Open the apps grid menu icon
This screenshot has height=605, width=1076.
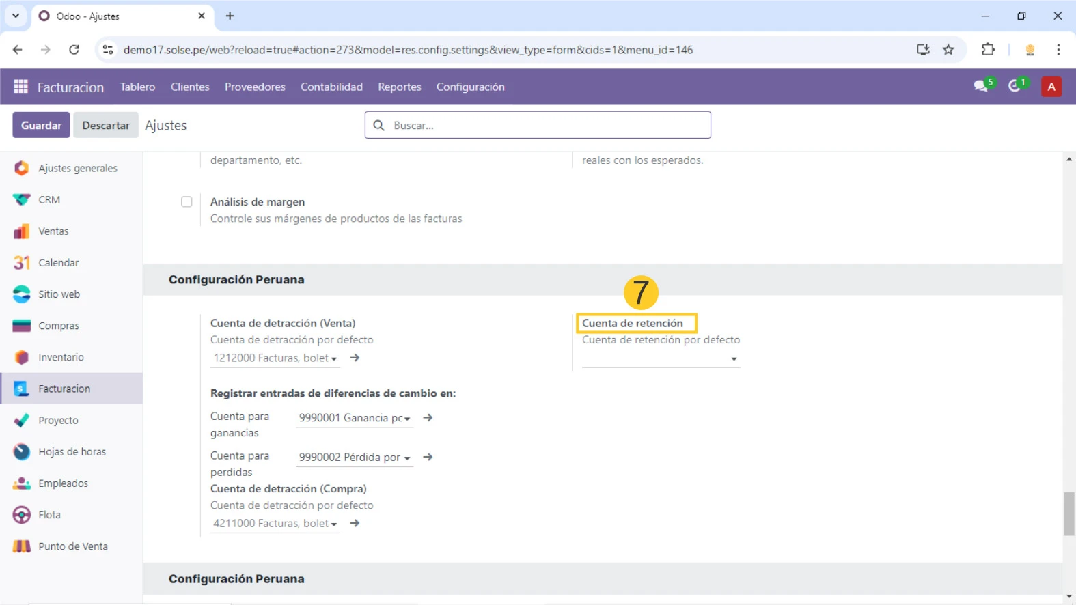tap(20, 87)
